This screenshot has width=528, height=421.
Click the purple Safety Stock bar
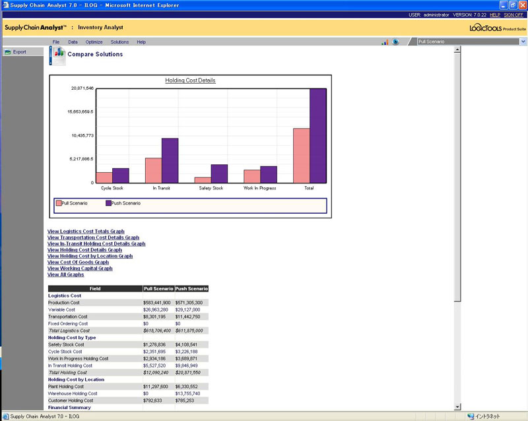[219, 174]
